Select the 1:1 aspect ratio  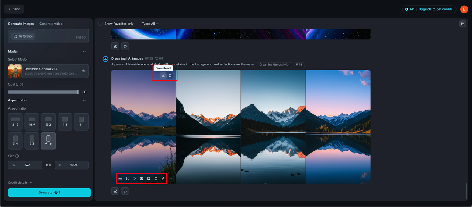click(x=81, y=122)
